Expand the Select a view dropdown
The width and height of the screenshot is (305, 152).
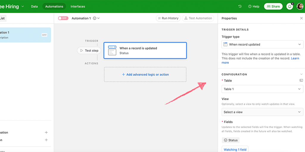[x=262, y=112]
